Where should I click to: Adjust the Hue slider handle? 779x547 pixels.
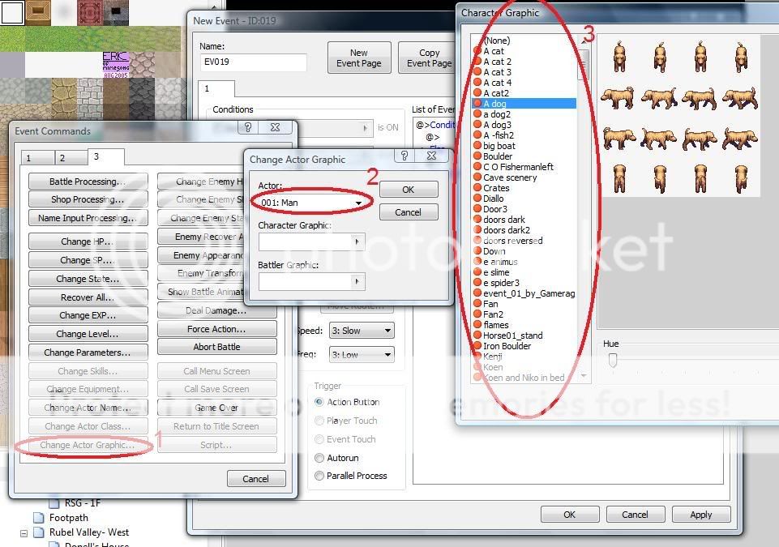click(613, 360)
